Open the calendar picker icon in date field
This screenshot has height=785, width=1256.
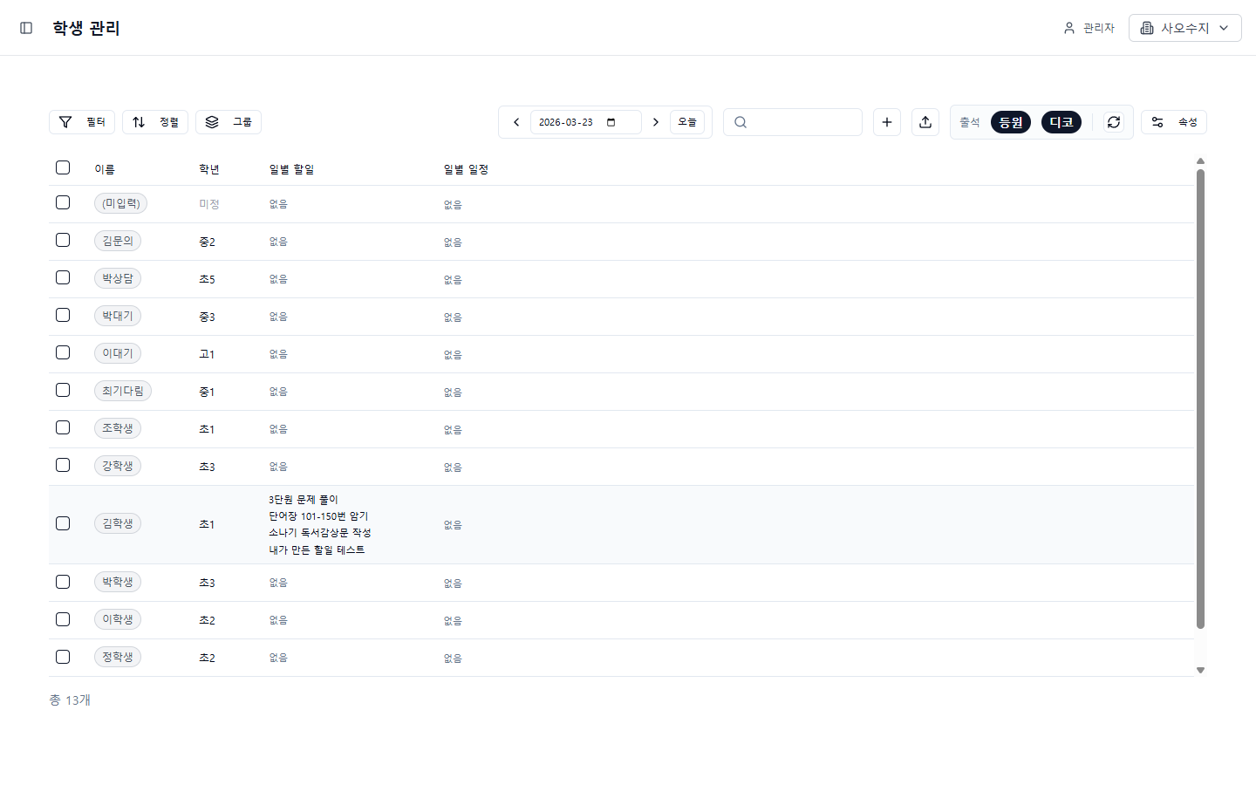point(611,122)
